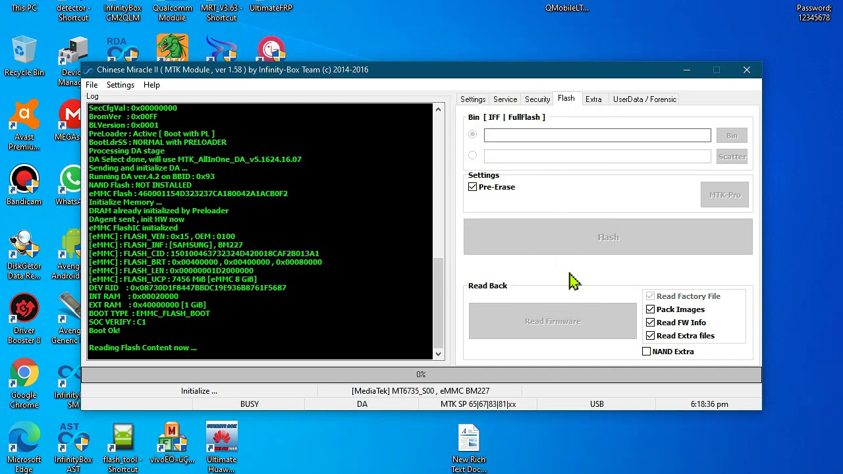Screen dimensions: 843x474
Task: Click the Bin file path input field
Action: click(597, 136)
